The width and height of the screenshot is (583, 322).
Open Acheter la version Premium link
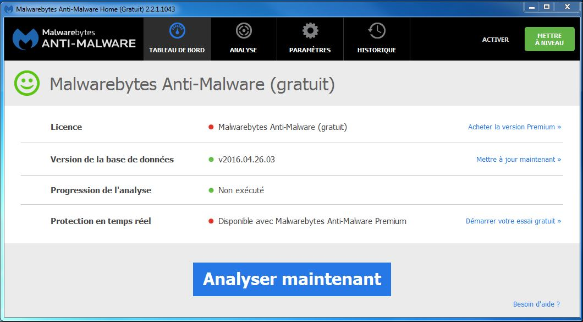pos(515,127)
